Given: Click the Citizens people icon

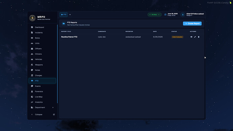Looking at the screenshot, I should [32, 54].
